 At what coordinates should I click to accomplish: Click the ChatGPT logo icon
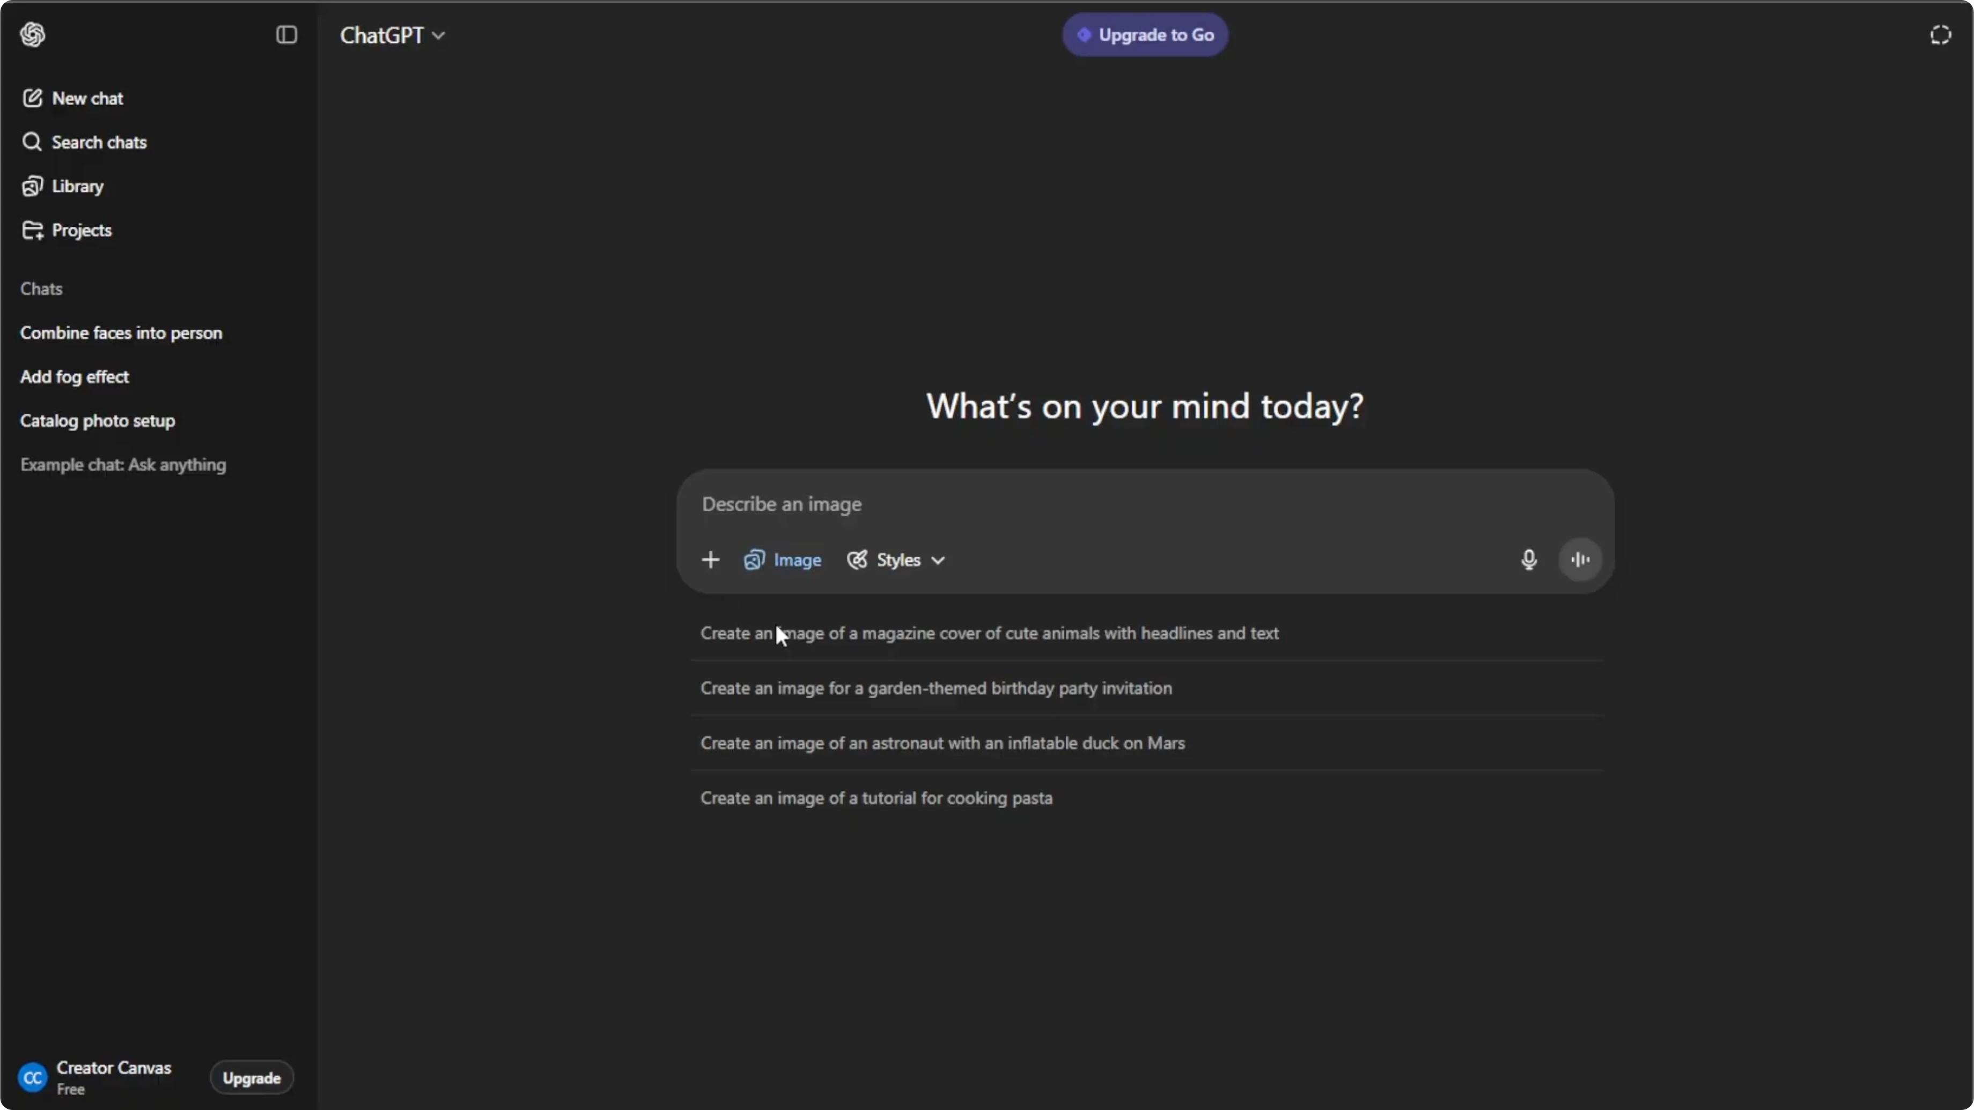click(x=32, y=34)
